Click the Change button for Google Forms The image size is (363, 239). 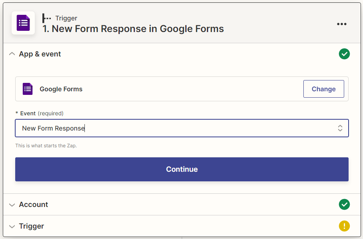(x=324, y=89)
